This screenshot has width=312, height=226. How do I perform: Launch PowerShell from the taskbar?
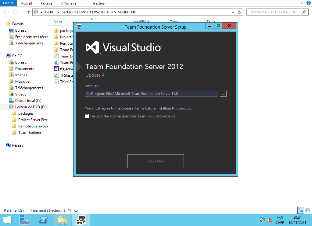point(43,220)
